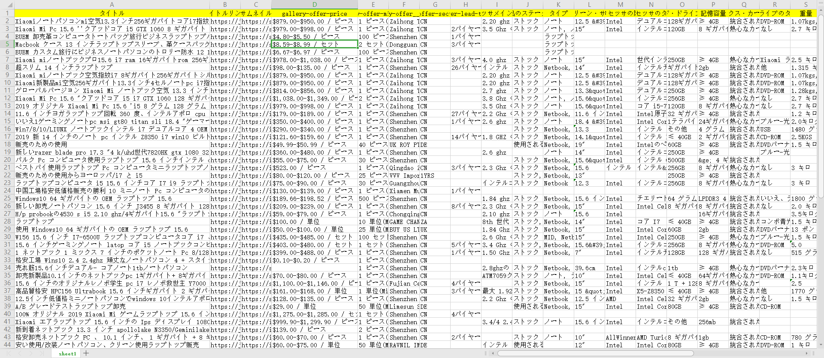Click the cell '256mb' in row 42
This screenshot has width=824, height=358.
713,322
